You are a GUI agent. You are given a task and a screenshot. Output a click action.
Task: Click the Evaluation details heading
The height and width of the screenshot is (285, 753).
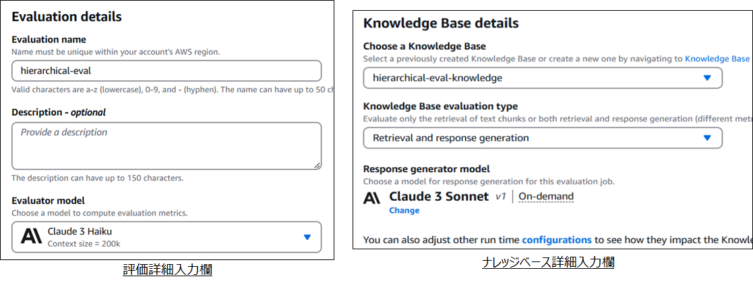pos(67,16)
